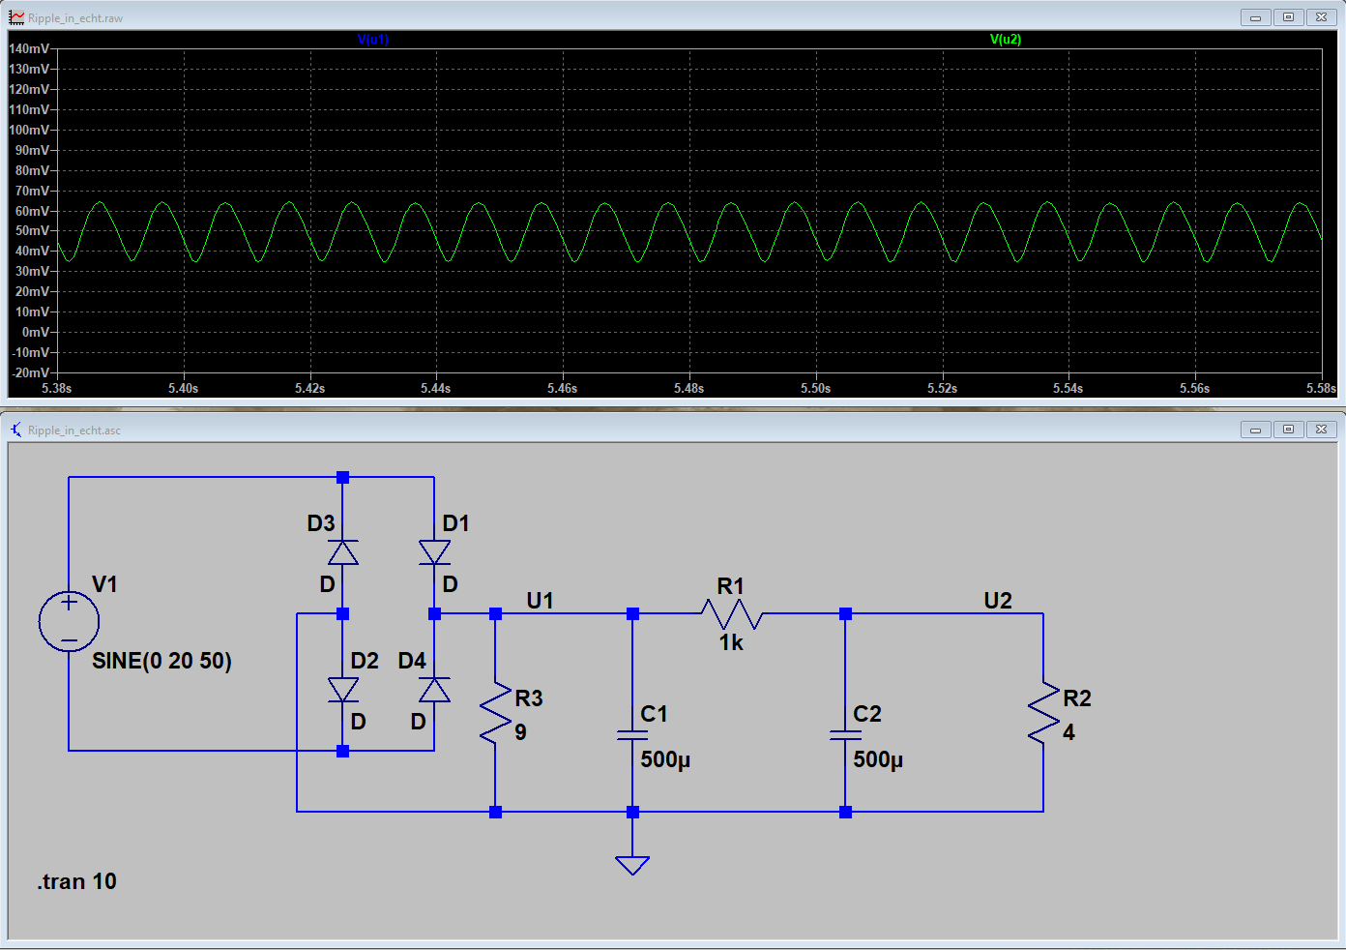Click capacitor C1 symbol
Viewport: 1346px width, 950px height.
click(632, 735)
